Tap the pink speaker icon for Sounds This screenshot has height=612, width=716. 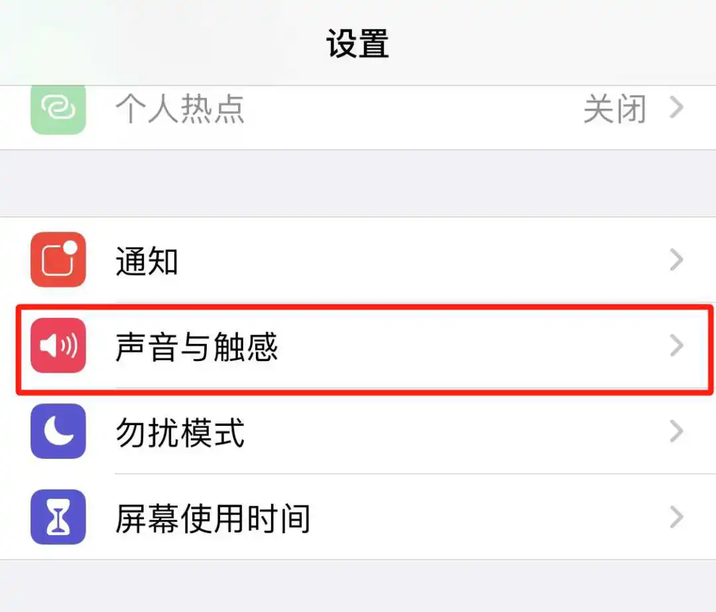58,345
